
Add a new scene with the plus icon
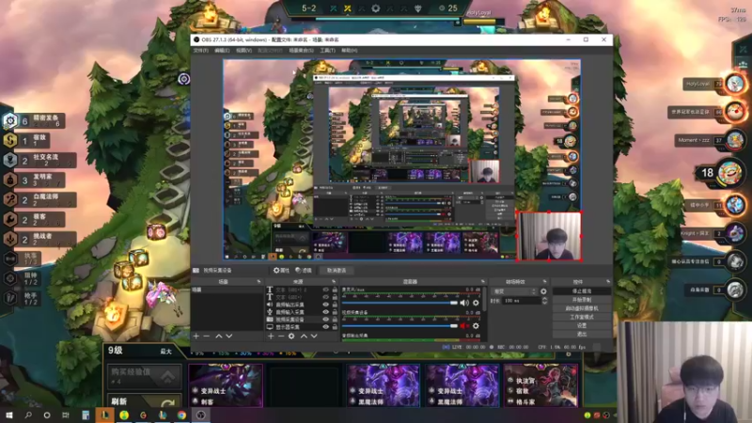[196, 337]
